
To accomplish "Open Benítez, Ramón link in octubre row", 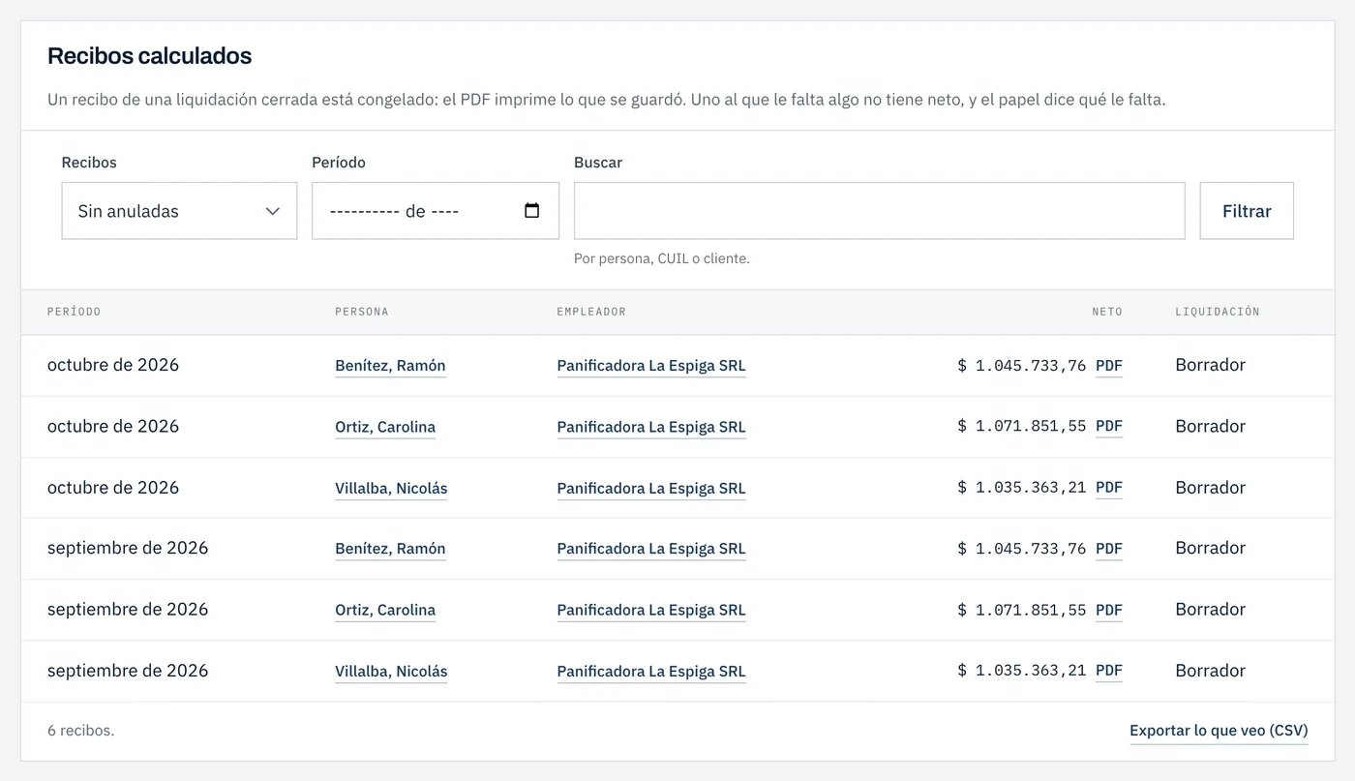I will (390, 366).
